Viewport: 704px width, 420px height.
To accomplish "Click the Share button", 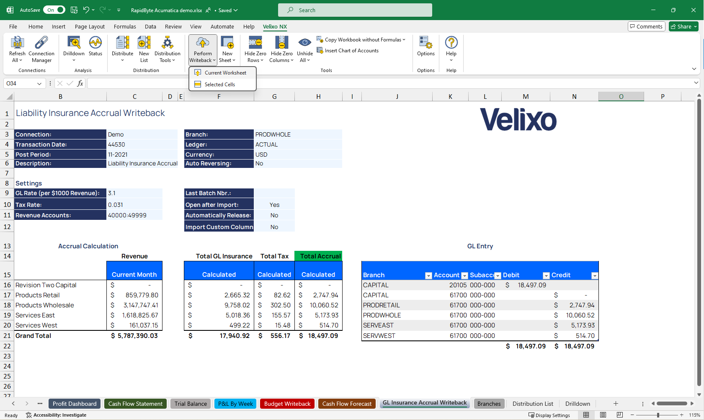I will (x=683, y=26).
